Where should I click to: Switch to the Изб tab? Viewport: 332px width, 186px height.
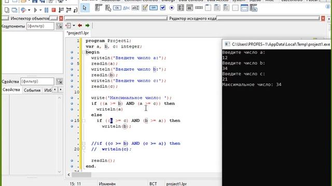coord(48,90)
